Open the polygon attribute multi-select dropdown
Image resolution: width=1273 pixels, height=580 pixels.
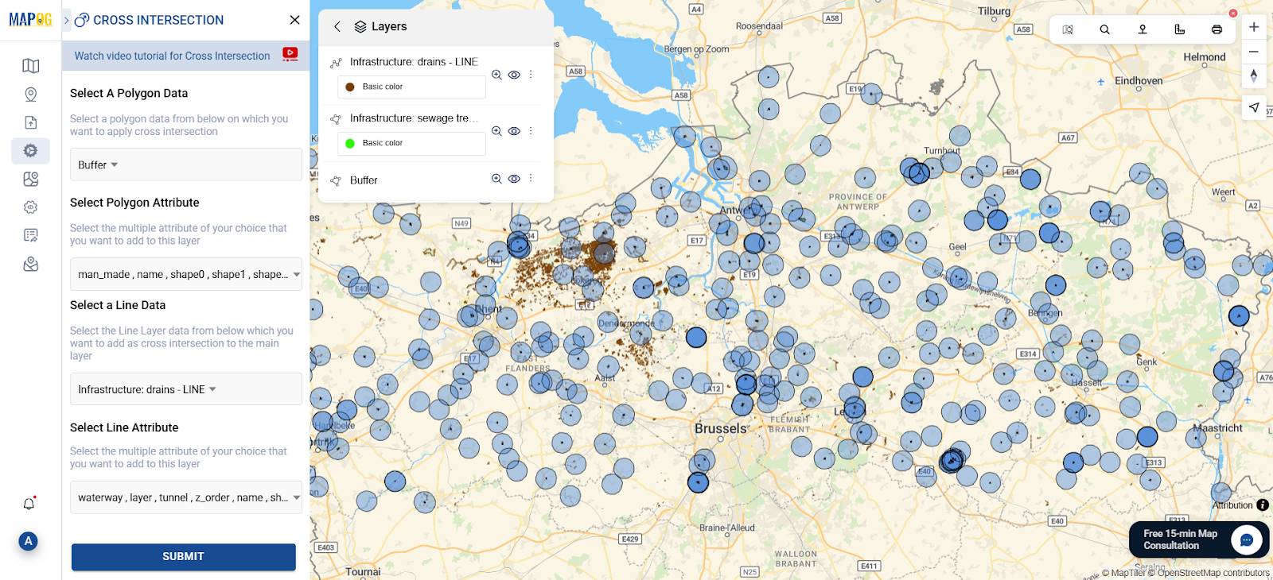point(186,274)
